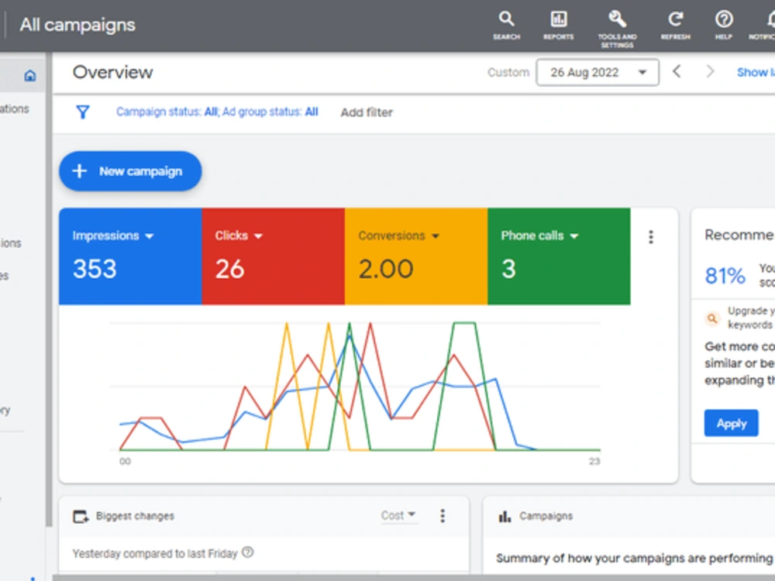Expand the Clicks metric dropdown
This screenshot has height=581, width=775.
258,236
